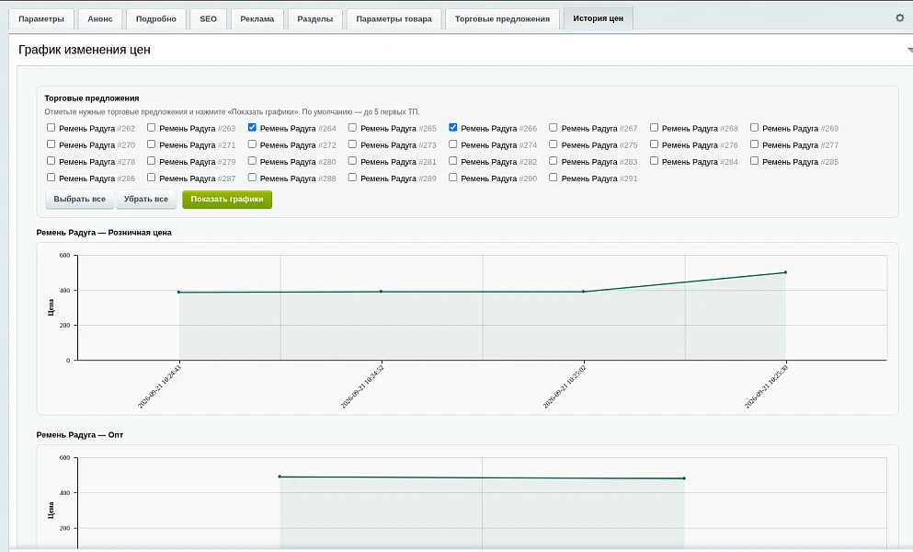Go to the Торговые предложения tab
Screen dimensions: 913x552
[503, 18]
